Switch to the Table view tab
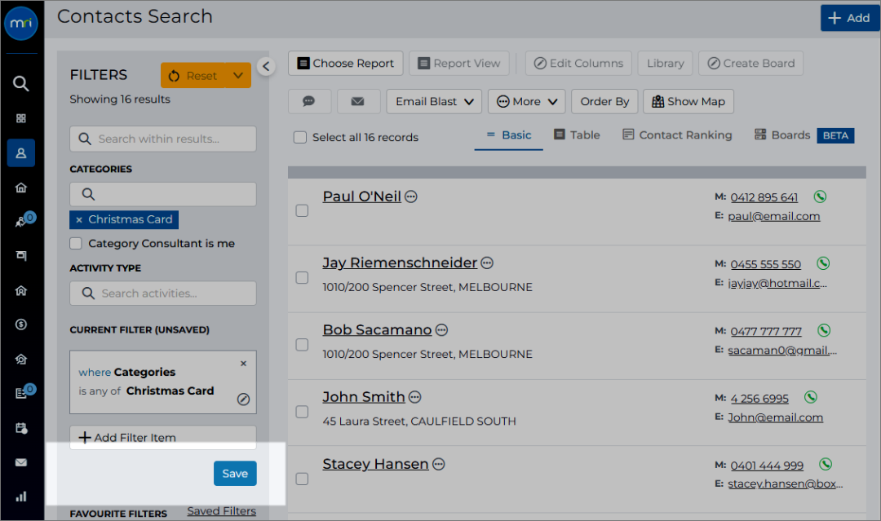This screenshot has width=881, height=521. 577,135
